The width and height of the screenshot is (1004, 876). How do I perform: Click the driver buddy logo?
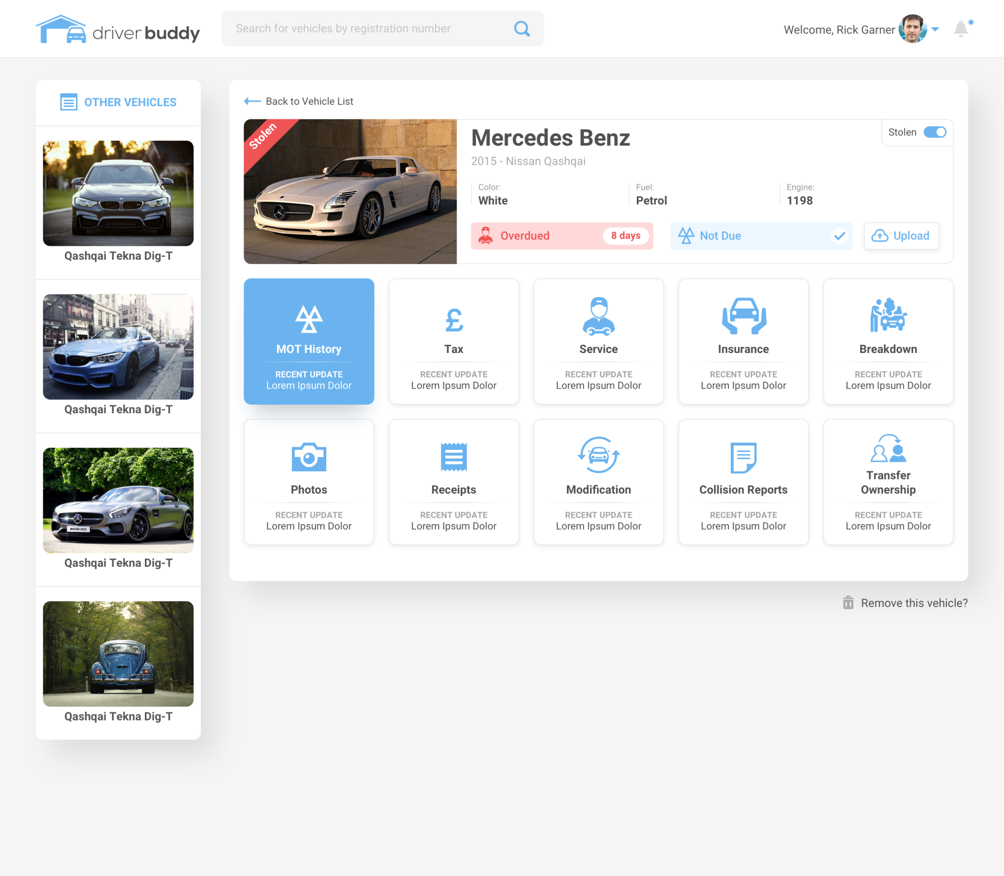pyautogui.click(x=118, y=29)
